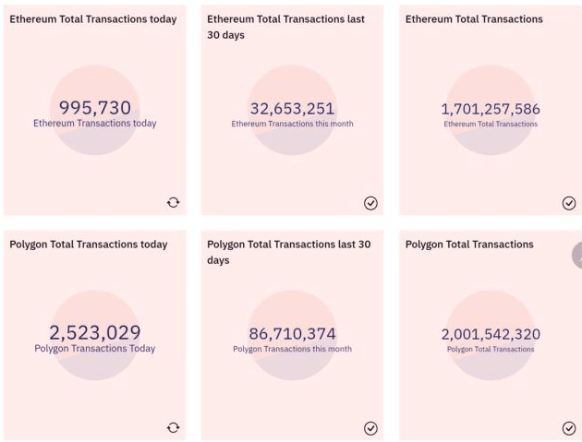Click the 1,701,257,586 Ethereum total value
Screen dimensions: 582x442
tap(491, 109)
